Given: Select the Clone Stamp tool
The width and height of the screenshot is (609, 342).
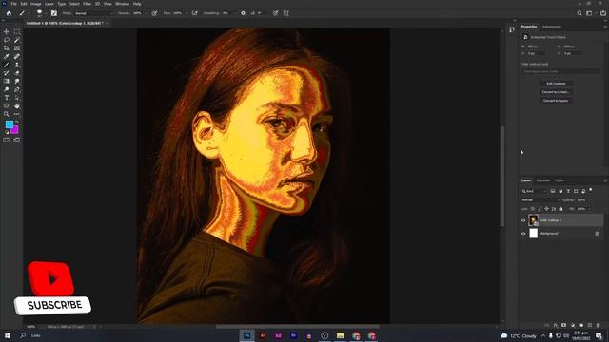Looking at the screenshot, I should tap(17, 65).
